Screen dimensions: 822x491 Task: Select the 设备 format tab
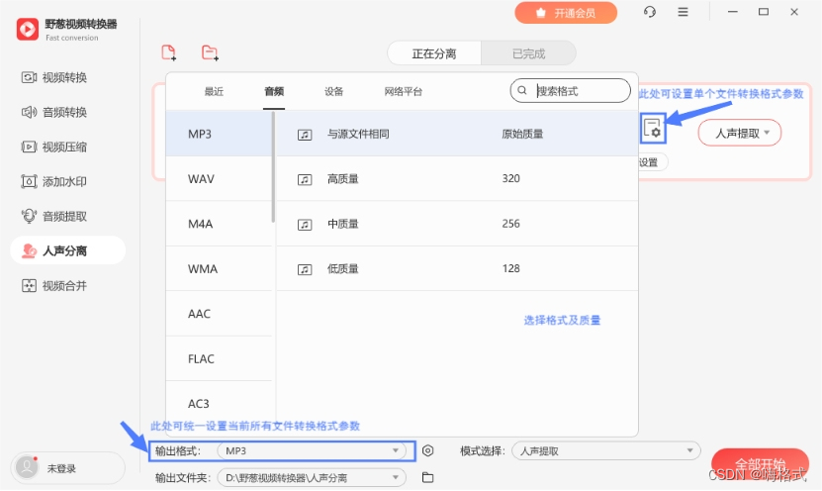tap(333, 92)
